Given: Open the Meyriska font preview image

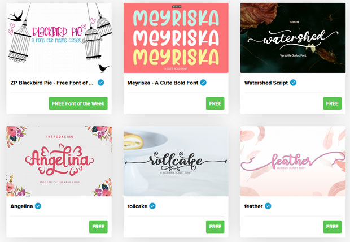Looking at the screenshot, I should [176, 38].
